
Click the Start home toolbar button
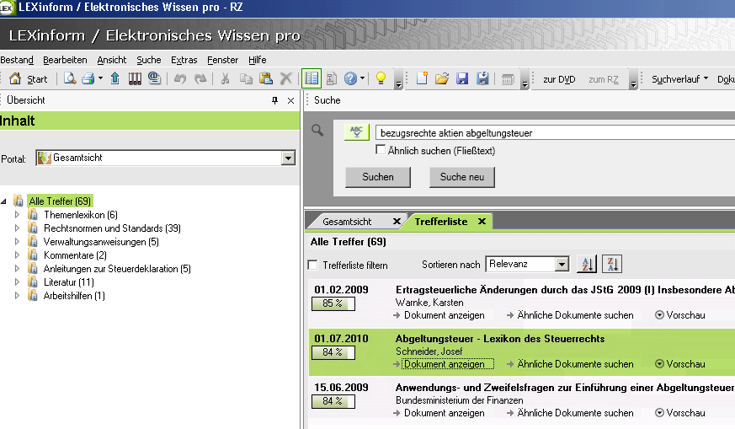(x=28, y=79)
